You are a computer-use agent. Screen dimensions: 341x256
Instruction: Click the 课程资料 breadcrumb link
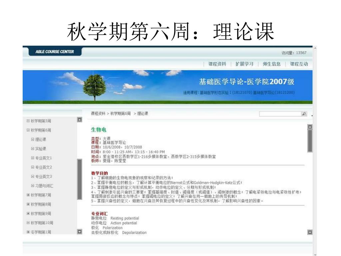tap(98, 113)
